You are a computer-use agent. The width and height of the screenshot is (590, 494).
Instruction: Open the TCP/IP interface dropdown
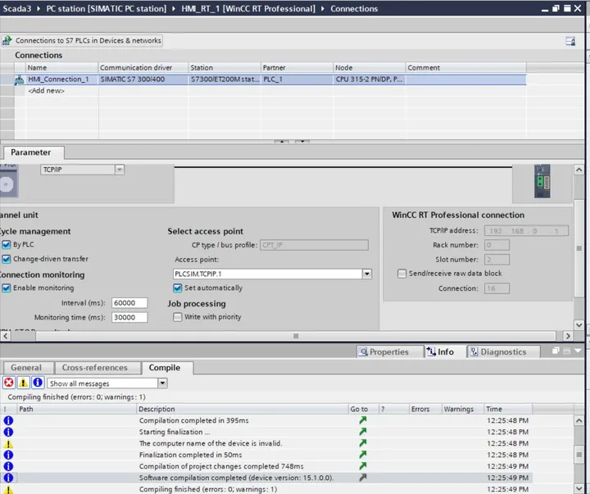pyautogui.click(x=120, y=170)
